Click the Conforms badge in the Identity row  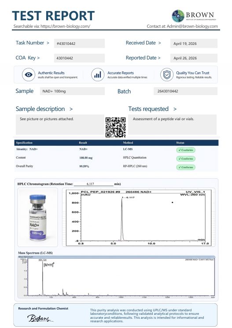[186, 150]
